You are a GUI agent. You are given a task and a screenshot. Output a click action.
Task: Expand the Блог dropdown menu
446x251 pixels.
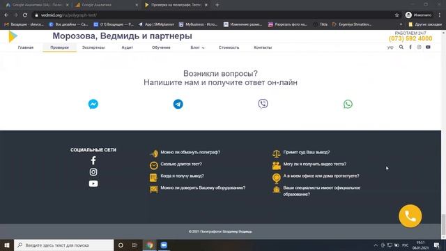197,47
